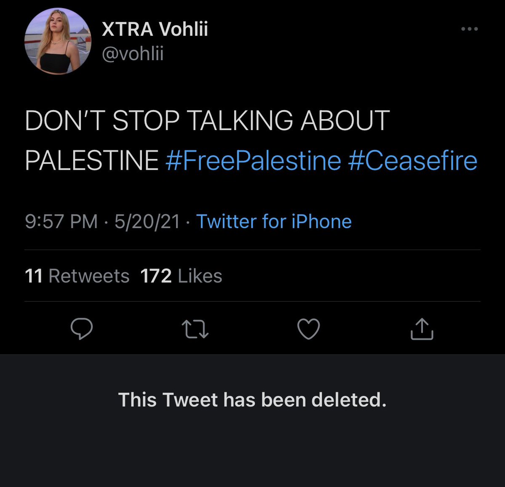Open the three-dot more options menu
Viewport: 505px width, 487px height.
(469, 29)
